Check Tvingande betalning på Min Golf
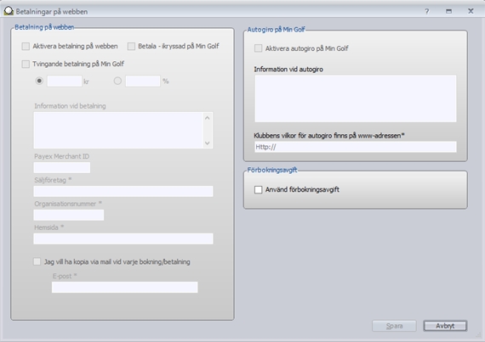 (x=26, y=64)
